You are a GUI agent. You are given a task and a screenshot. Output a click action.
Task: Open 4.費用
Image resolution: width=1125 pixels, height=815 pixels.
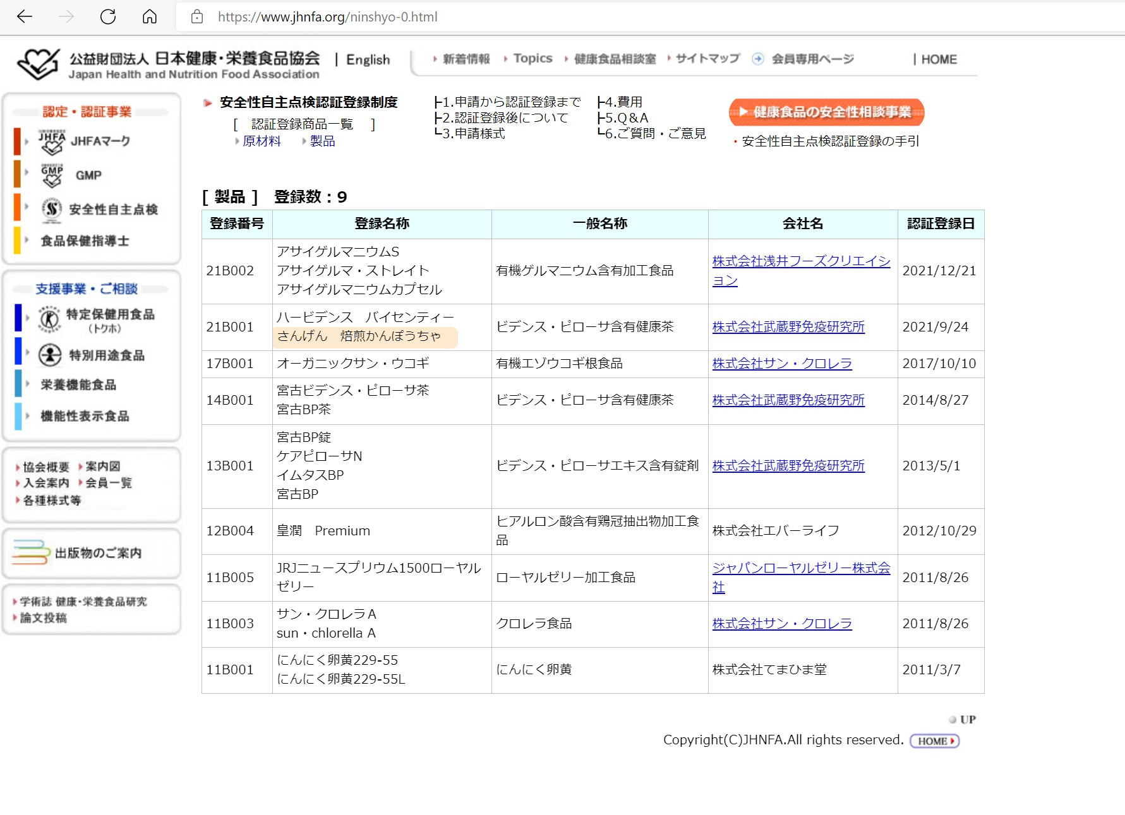coord(623,102)
